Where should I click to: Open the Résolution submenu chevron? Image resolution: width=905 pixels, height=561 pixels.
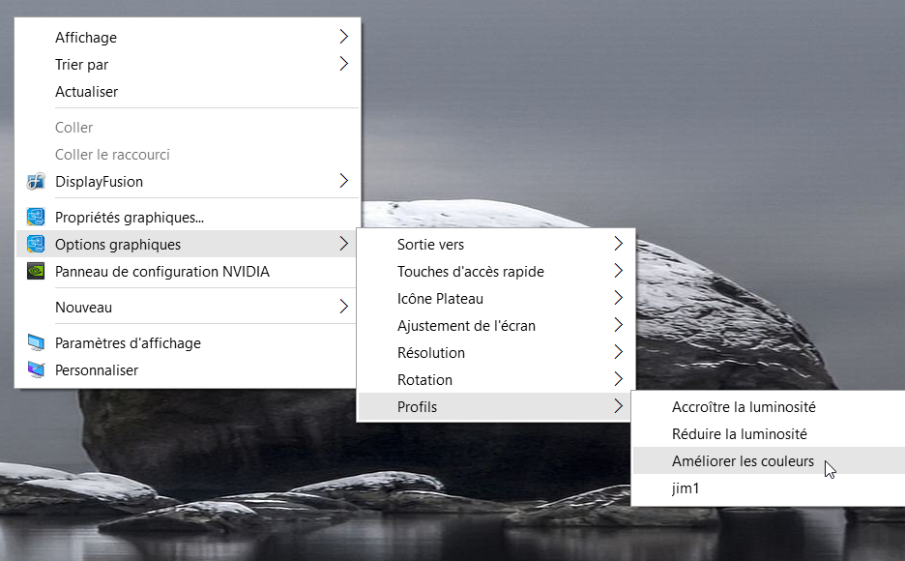[x=618, y=352]
